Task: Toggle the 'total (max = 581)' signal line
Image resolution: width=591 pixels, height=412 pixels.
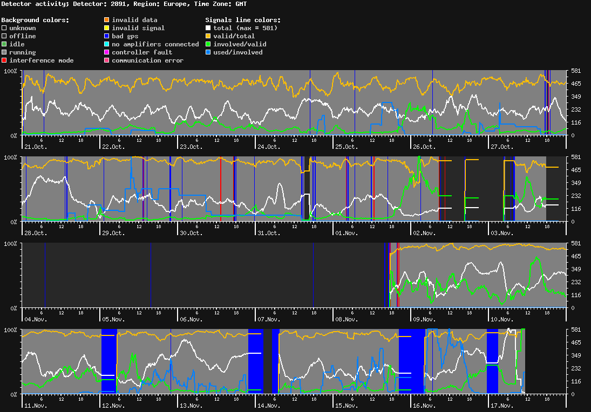Action: coord(208,28)
